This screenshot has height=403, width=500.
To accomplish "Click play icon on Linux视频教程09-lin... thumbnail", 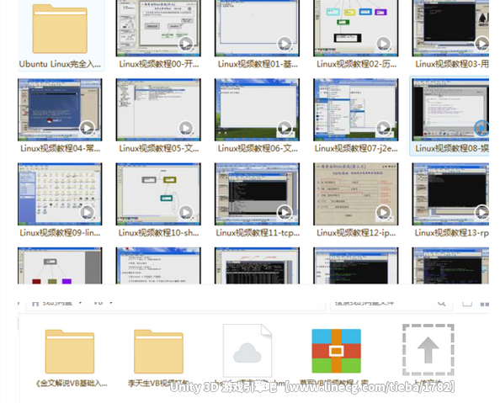I will pos(87,212).
